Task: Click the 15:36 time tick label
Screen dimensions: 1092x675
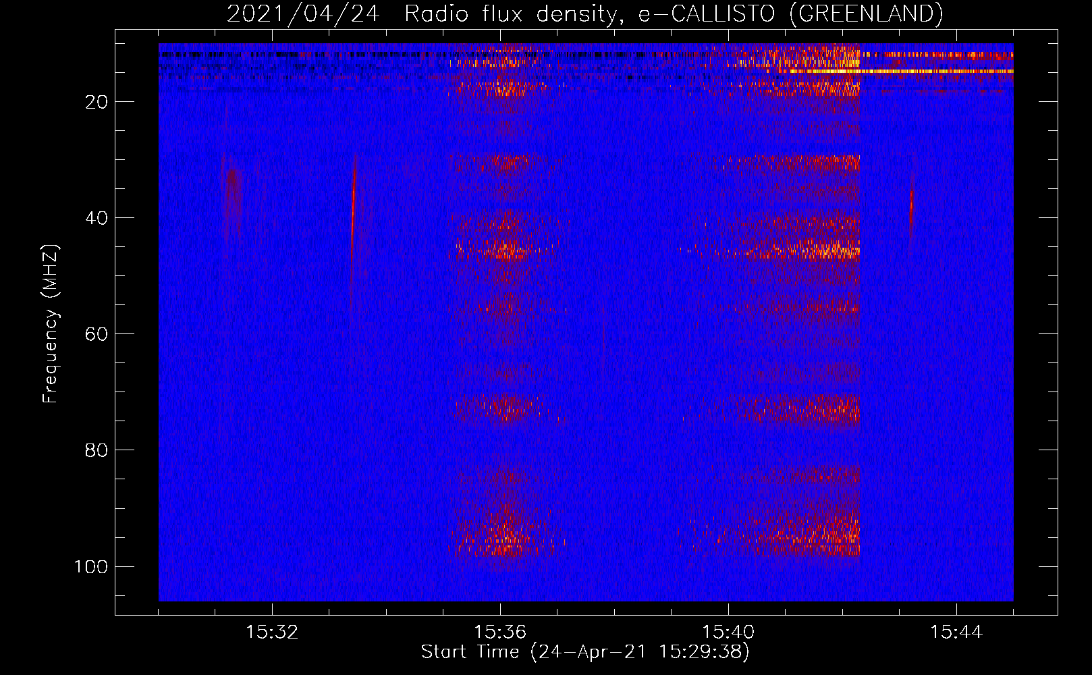Action: point(500,632)
